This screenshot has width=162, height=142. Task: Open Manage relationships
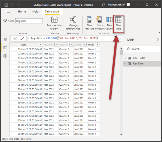coord(73,23)
